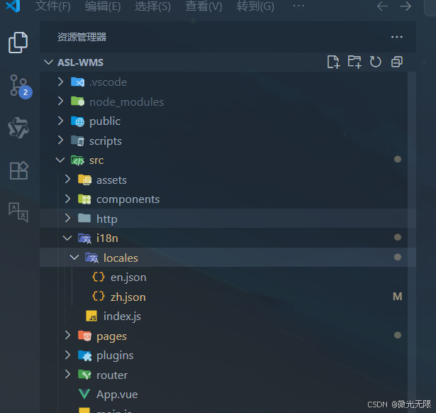Screen dimensions: 436x413
Task: Navigate back with the left arrow
Action: pyautogui.click(x=382, y=6)
